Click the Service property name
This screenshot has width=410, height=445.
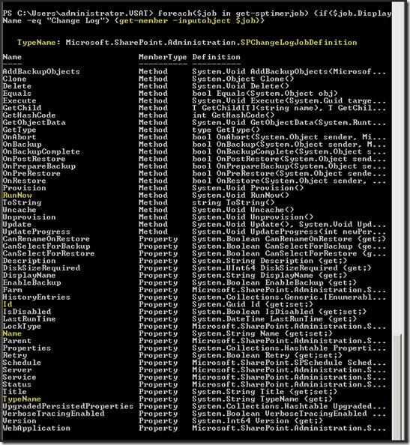19,377
